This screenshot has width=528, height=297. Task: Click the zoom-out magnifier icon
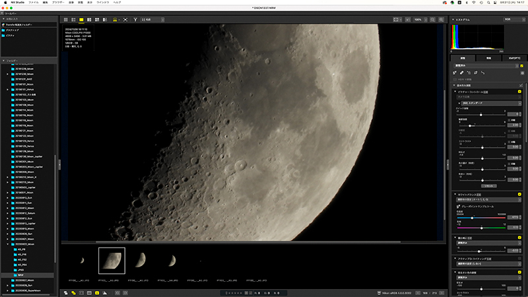433,20
